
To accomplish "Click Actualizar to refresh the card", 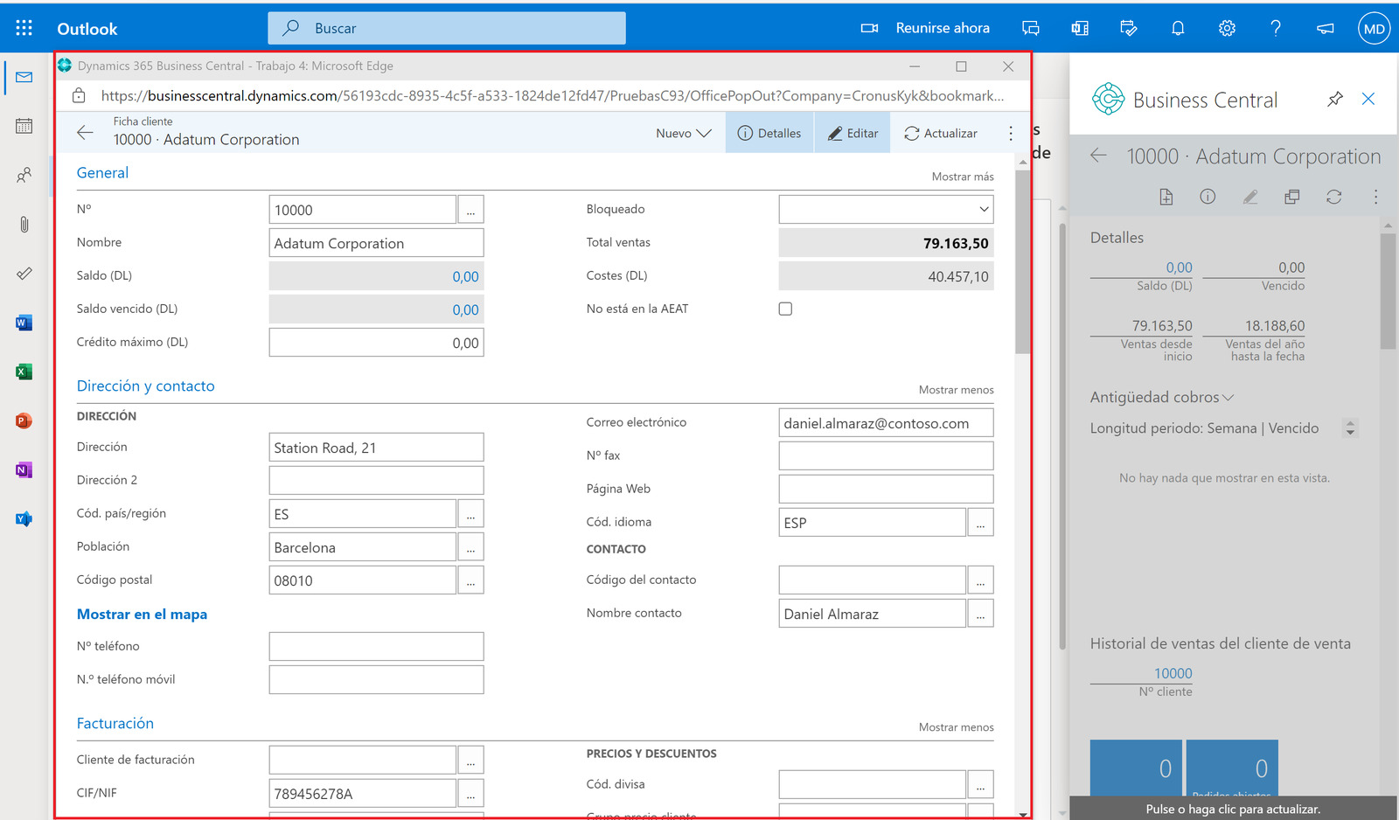I will [941, 133].
